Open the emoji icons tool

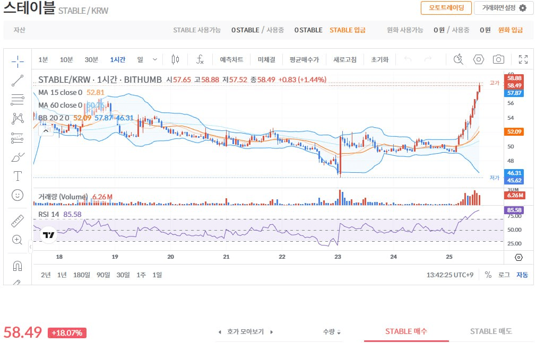(x=18, y=195)
